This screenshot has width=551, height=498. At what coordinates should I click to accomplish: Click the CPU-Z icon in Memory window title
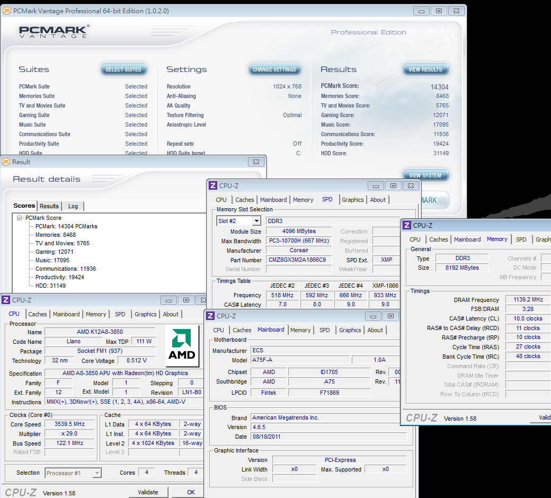[407, 225]
